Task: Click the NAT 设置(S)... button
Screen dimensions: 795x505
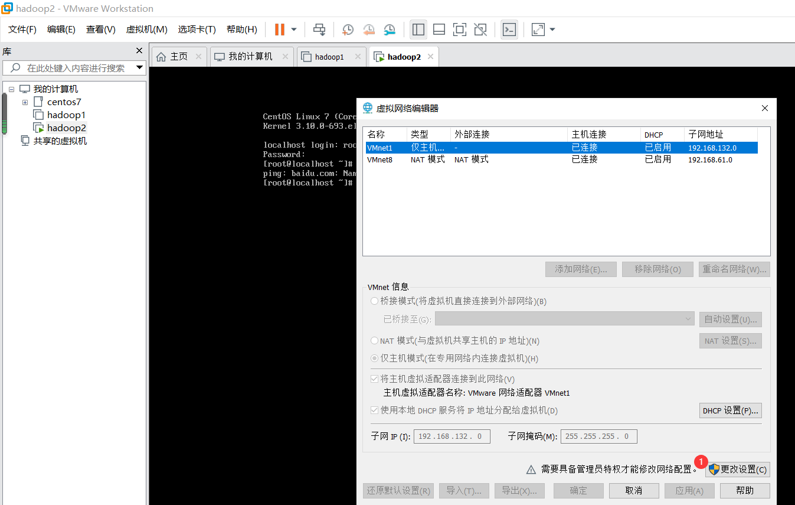Action: coord(731,341)
